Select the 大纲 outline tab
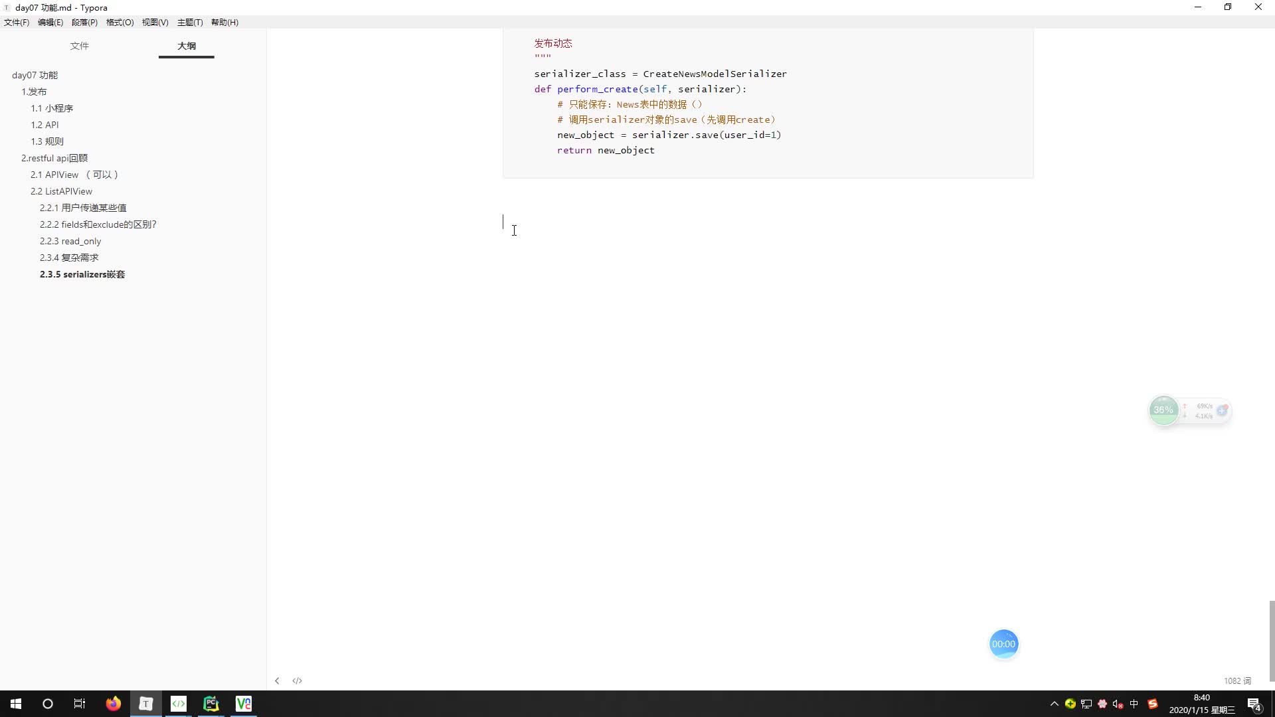Screen dimensions: 1275x717 point(187,46)
